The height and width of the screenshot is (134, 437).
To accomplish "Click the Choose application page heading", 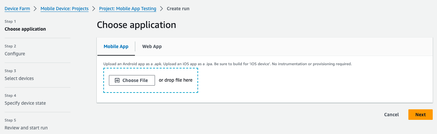I will (136, 25).
